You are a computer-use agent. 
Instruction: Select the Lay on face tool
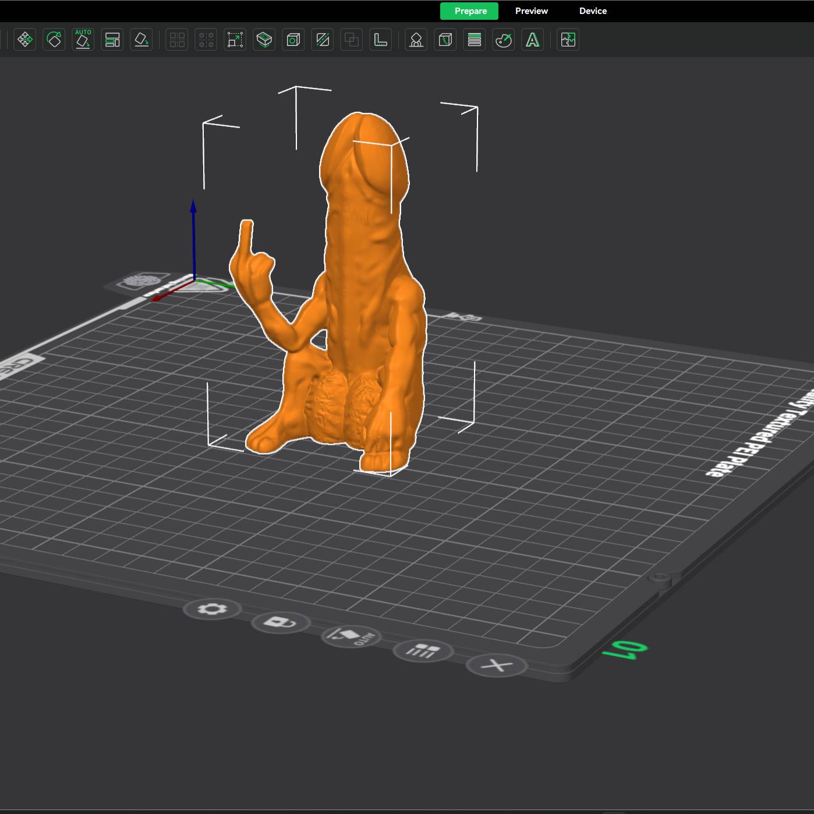(141, 40)
